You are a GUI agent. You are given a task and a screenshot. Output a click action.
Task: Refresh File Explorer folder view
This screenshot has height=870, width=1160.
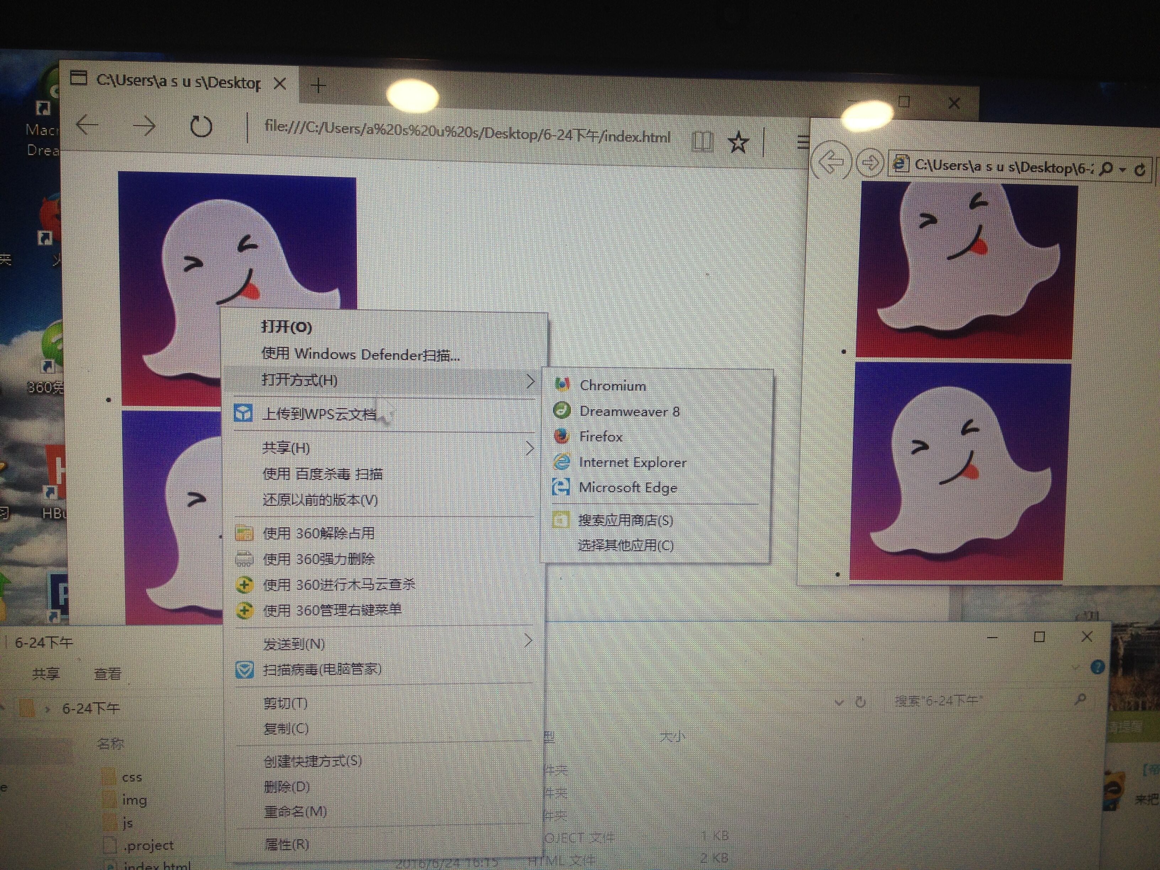pyautogui.click(x=860, y=702)
